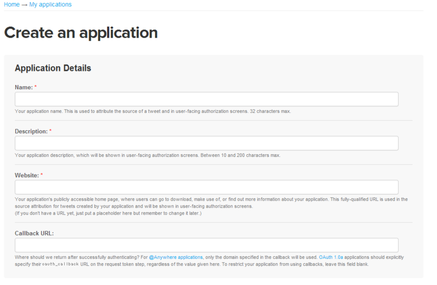Viewport: 437px width, 285px height.
Task: Click the oauth_callback code text
Action: click(x=60, y=264)
